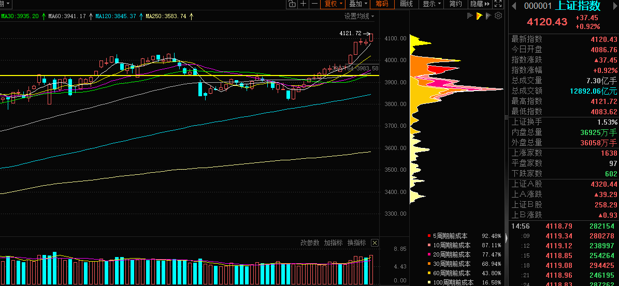Zoom out the chart with the minus icon

point(314,4)
